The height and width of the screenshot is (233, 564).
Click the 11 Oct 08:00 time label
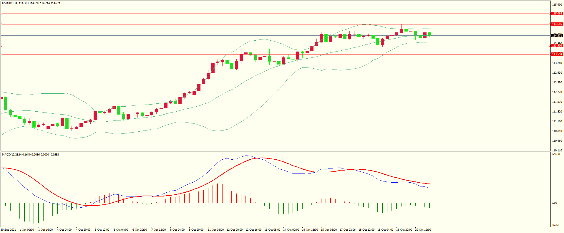coord(216,230)
